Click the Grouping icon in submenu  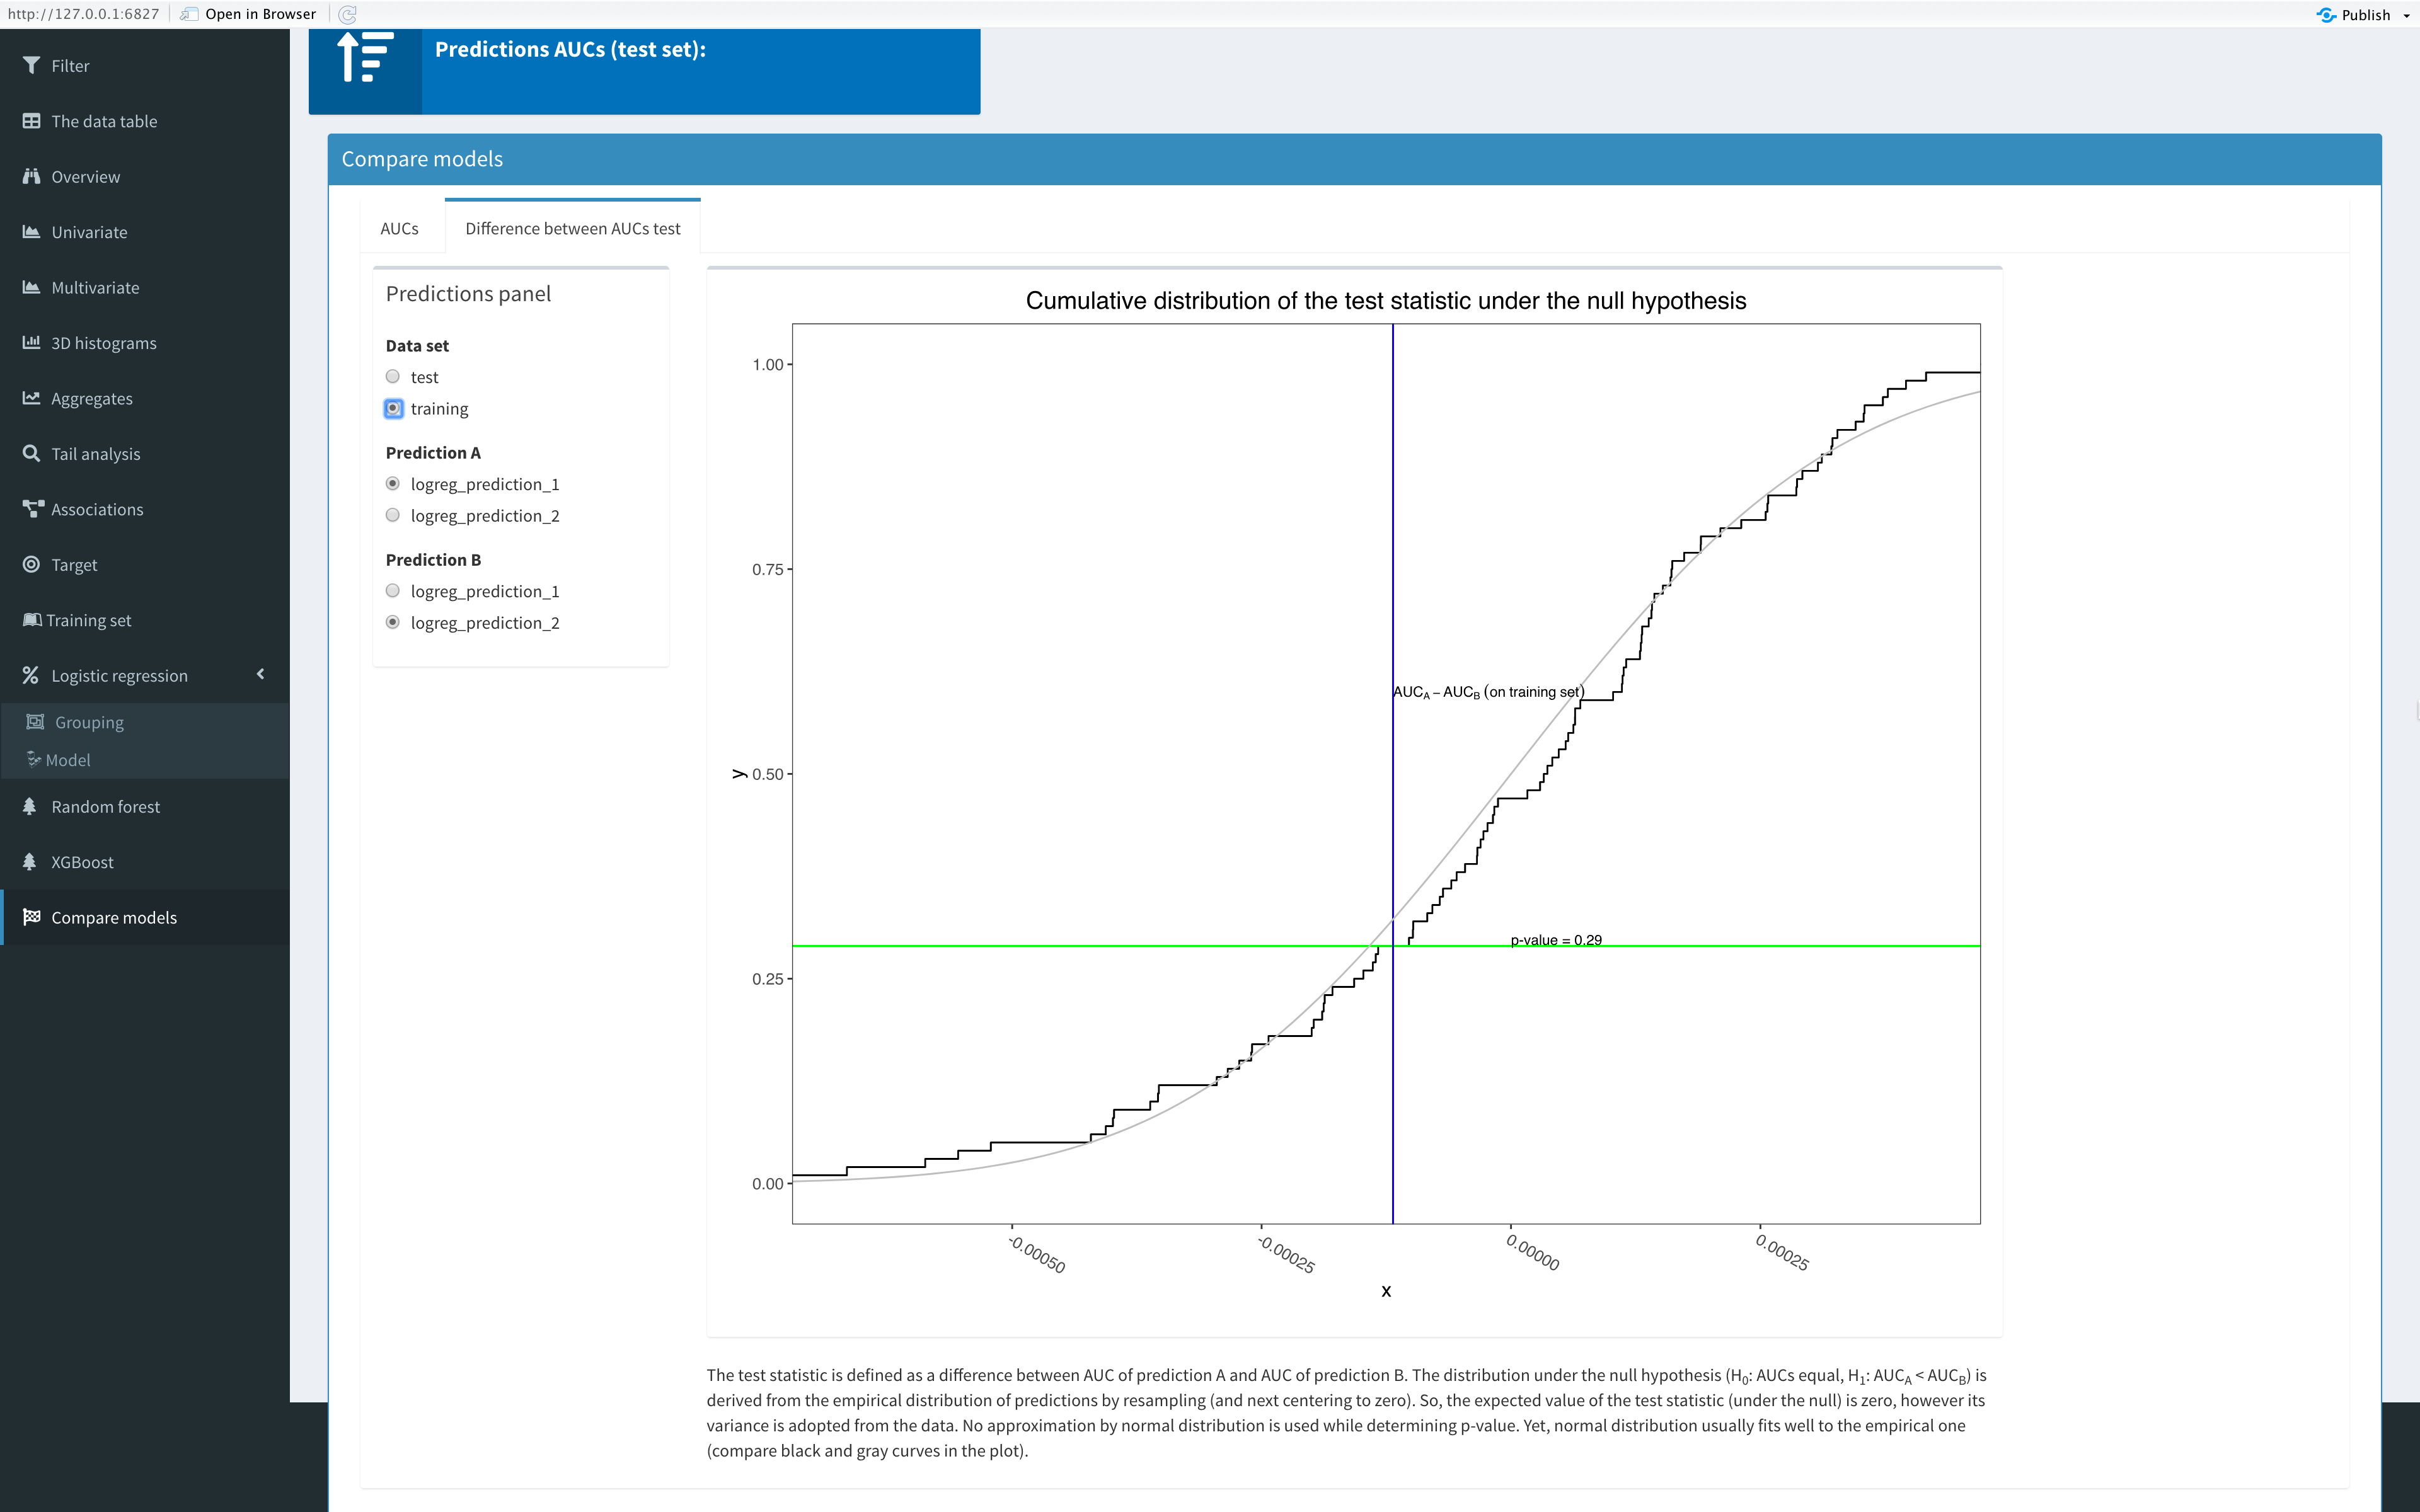tap(35, 722)
